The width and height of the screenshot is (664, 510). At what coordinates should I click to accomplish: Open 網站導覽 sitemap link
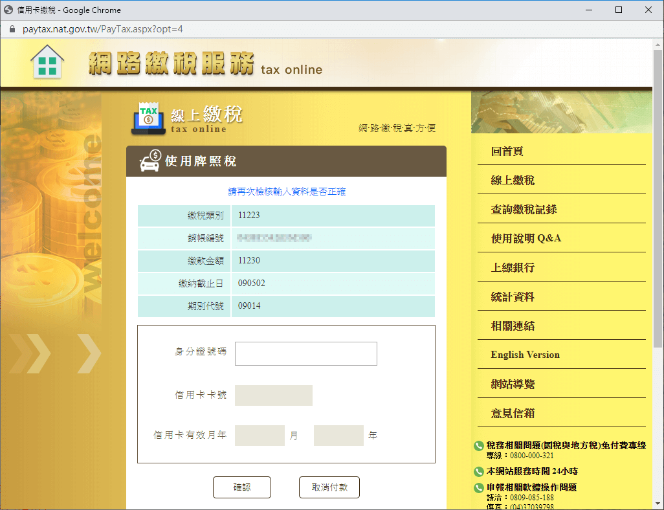click(x=513, y=384)
